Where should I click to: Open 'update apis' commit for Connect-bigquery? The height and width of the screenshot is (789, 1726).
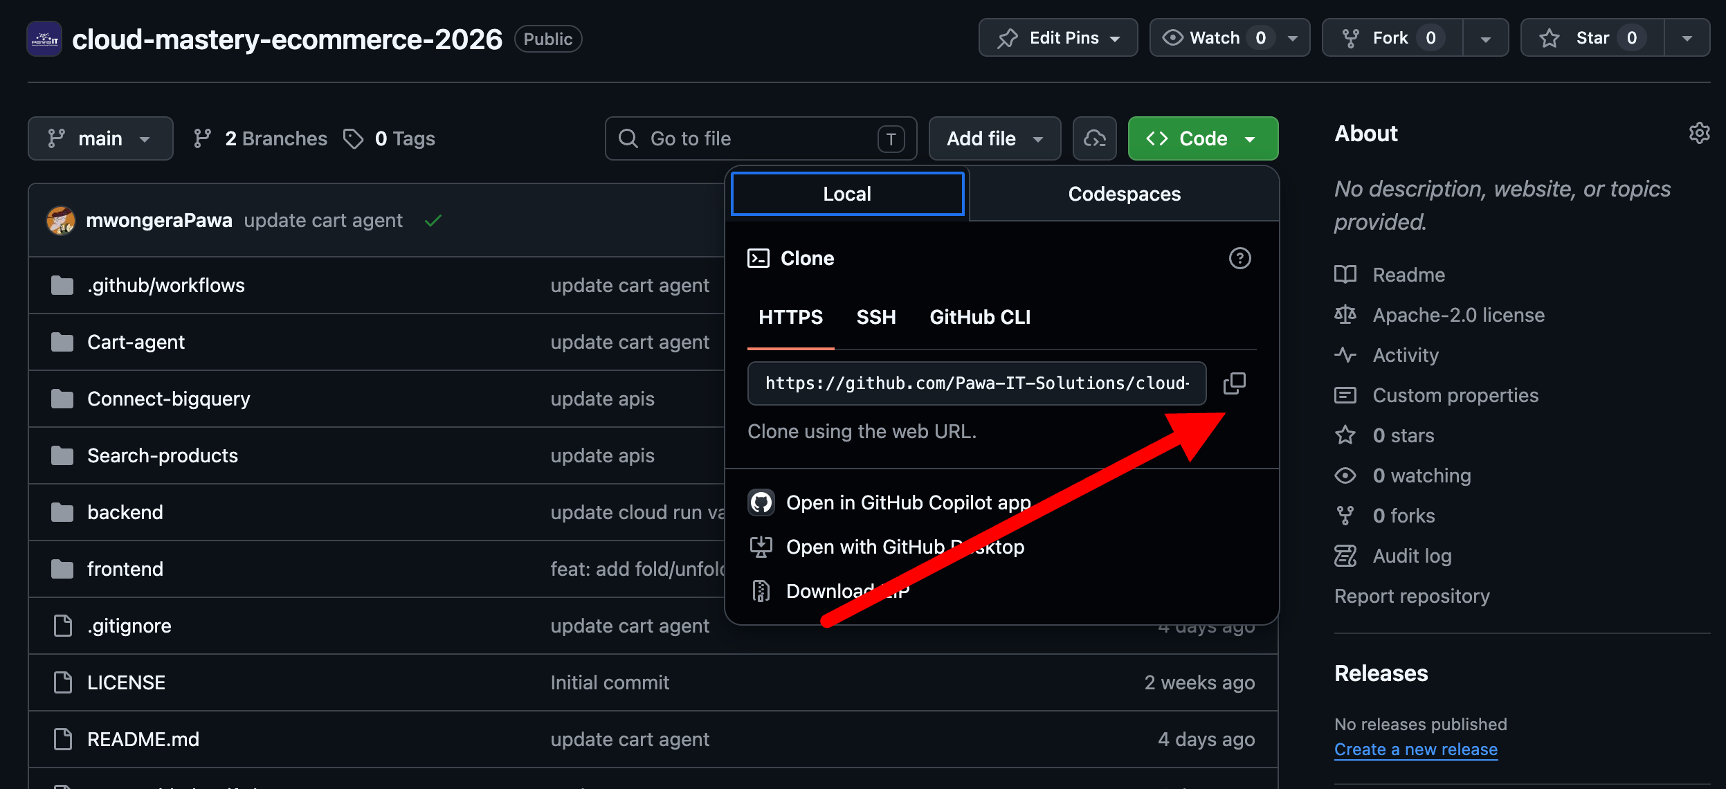602,399
